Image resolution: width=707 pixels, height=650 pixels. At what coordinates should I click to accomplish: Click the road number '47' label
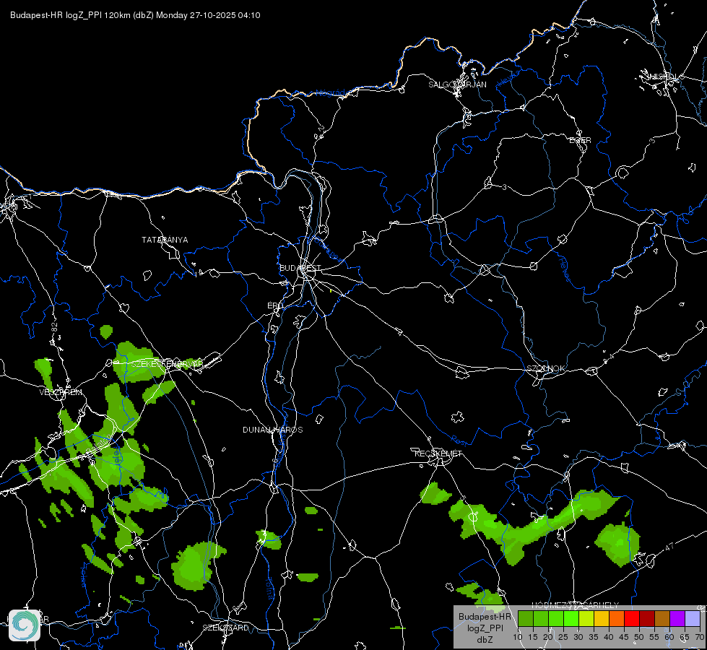click(669, 547)
